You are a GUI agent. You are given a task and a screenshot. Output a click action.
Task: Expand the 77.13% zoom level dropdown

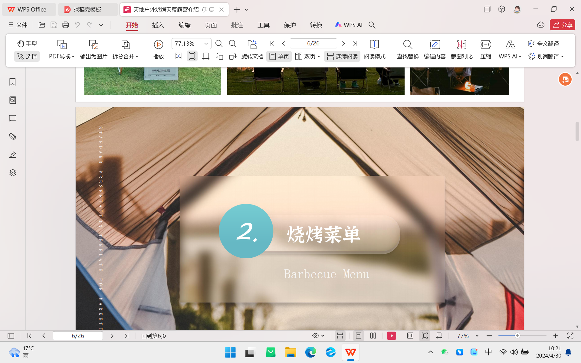tap(206, 44)
